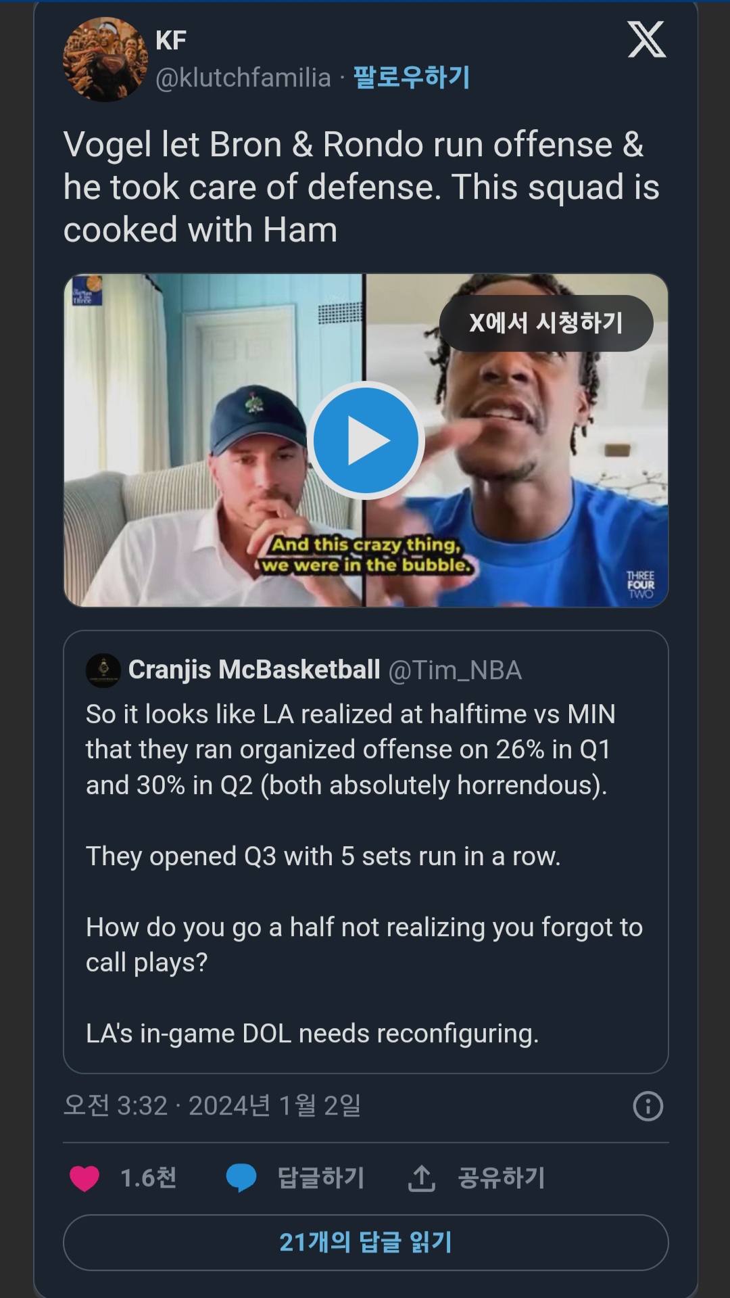Open the 21개의 답글 읽기 button
The image size is (730, 1298).
coord(366,1243)
